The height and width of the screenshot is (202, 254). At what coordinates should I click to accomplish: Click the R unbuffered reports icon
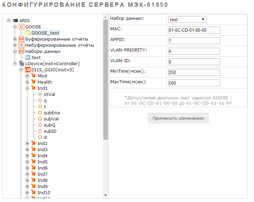22,45
